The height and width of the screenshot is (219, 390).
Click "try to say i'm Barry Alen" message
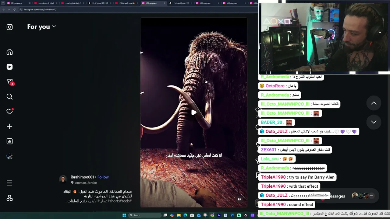(x=312, y=177)
